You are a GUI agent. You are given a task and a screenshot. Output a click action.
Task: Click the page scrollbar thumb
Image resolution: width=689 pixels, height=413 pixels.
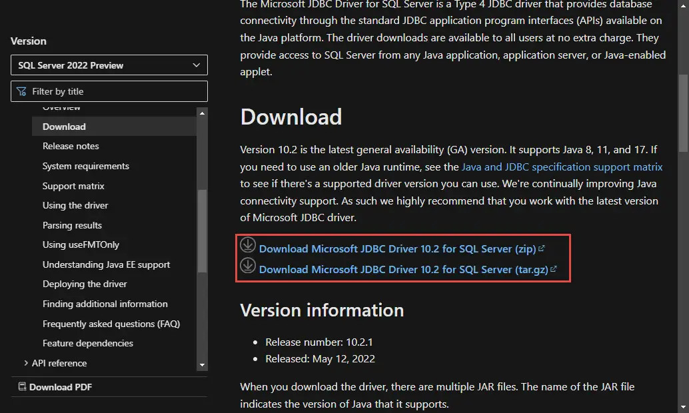pyautogui.click(x=683, y=113)
